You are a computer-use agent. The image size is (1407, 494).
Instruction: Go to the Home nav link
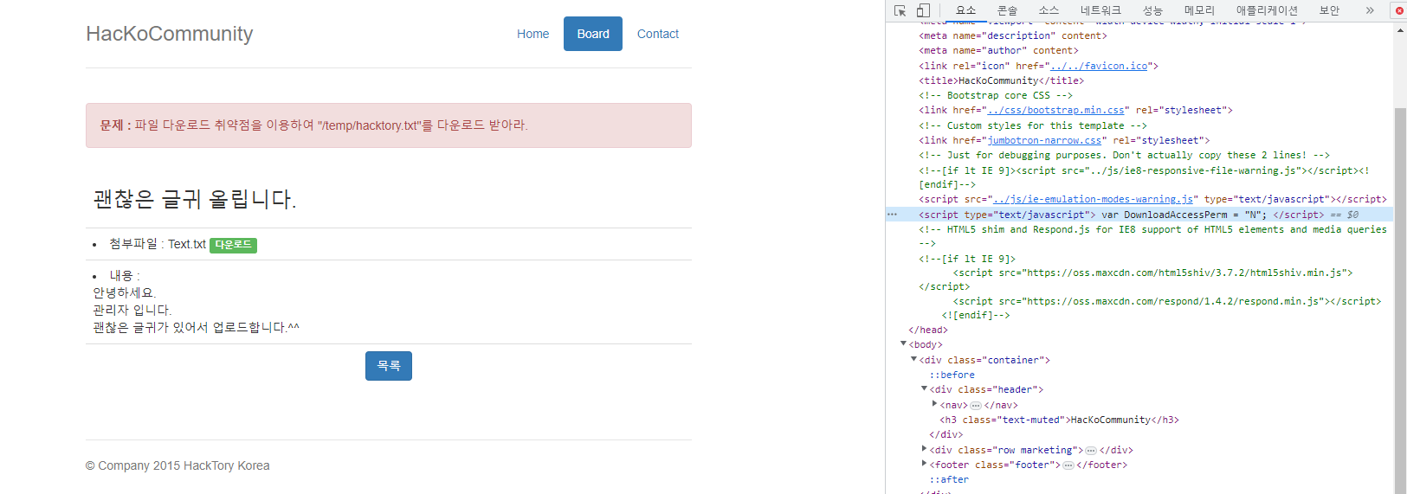click(532, 34)
